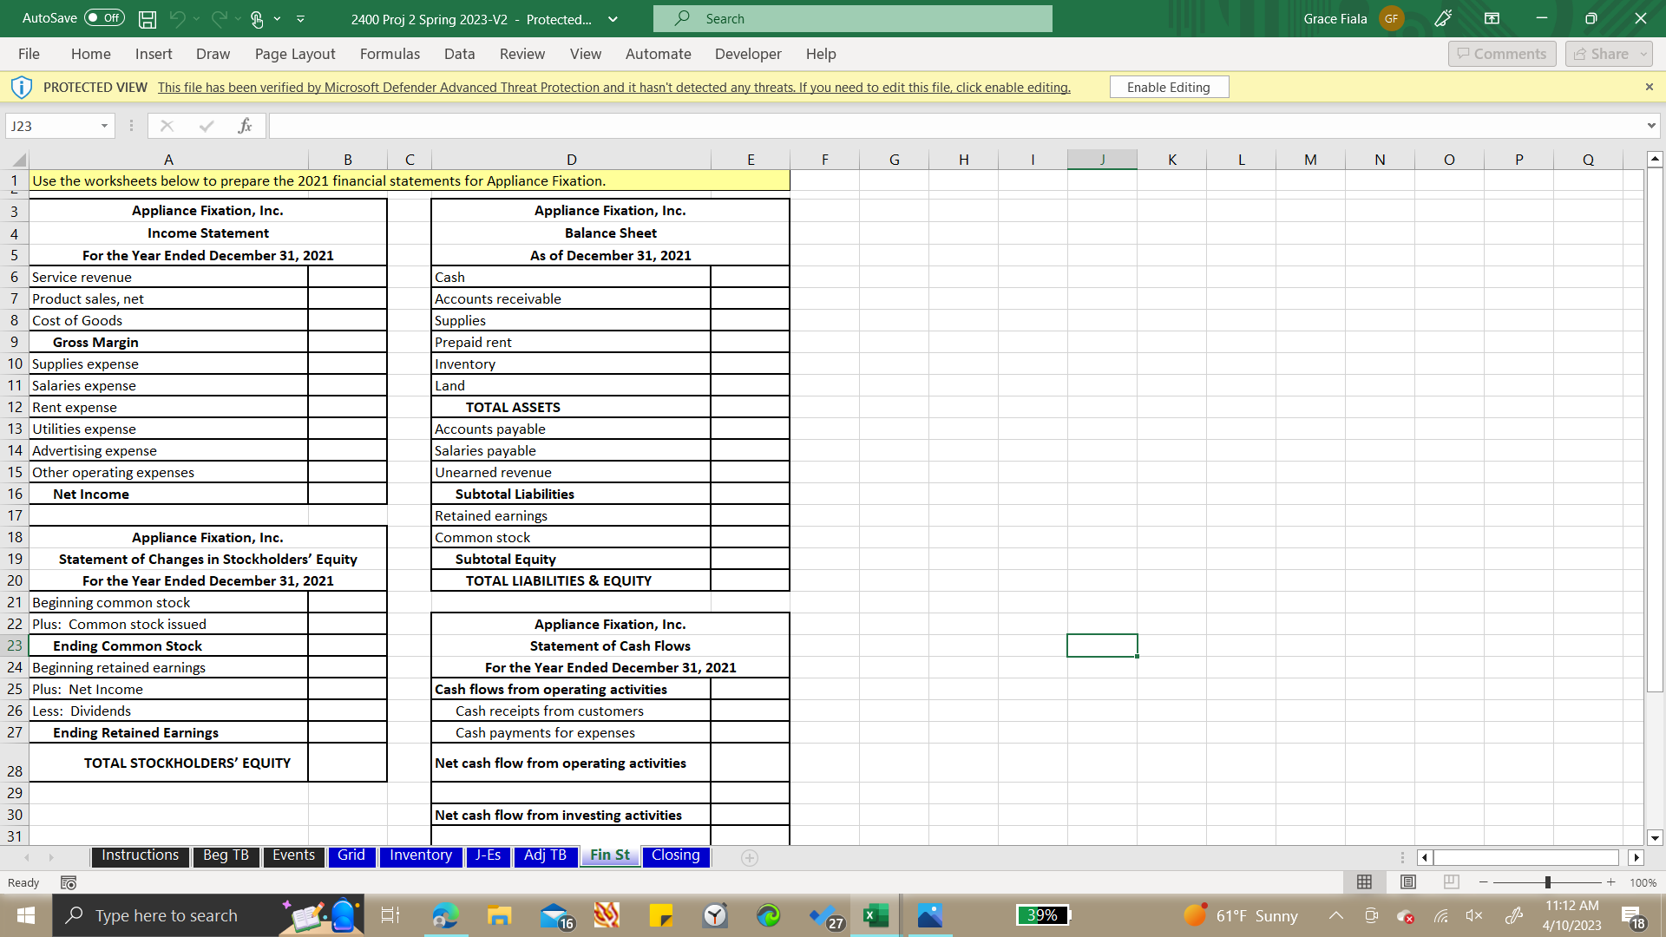Screen dimensions: 1666x937
Task: Open the Automate ribbon tab
Action: click(x=659, y=54)
